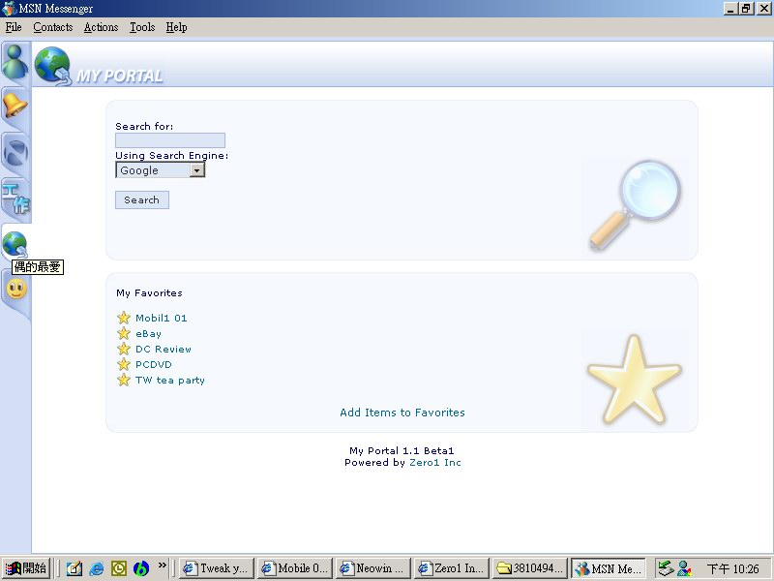Image resolution: width=774 pixels, height=581 pixels.
Task: Click the green clock quick launch icon
Action: point(119,568)
